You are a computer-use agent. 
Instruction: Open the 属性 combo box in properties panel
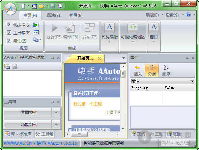coord(163,81)
